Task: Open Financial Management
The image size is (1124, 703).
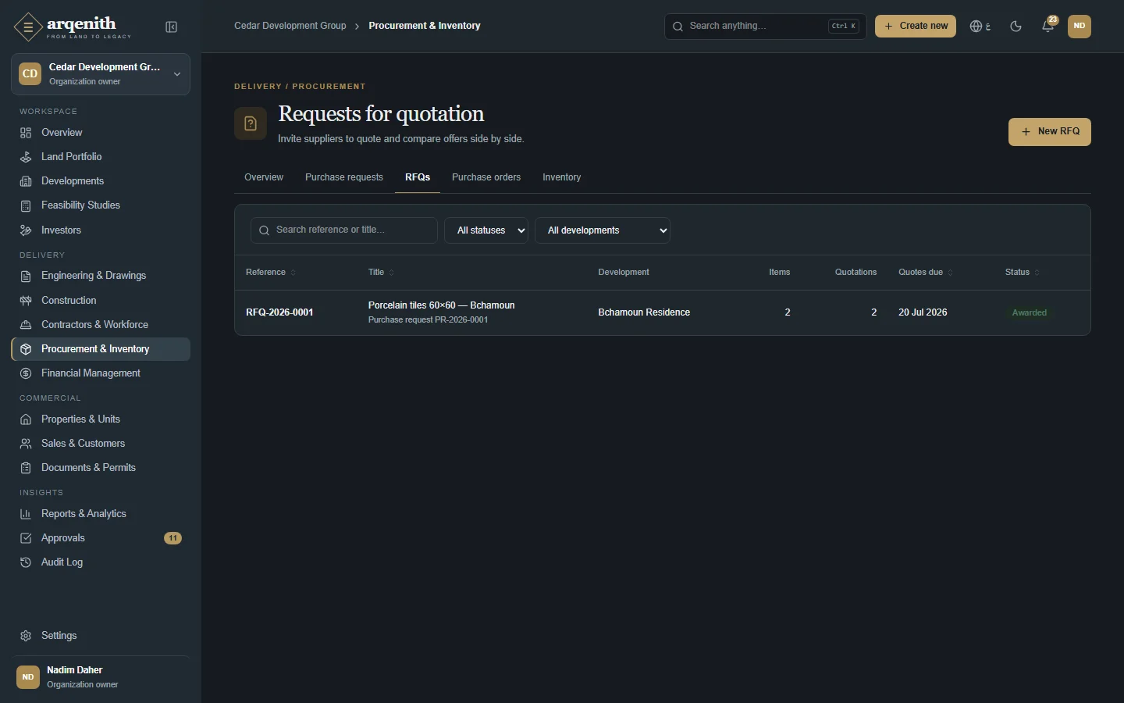Action: tap(101, 373)
